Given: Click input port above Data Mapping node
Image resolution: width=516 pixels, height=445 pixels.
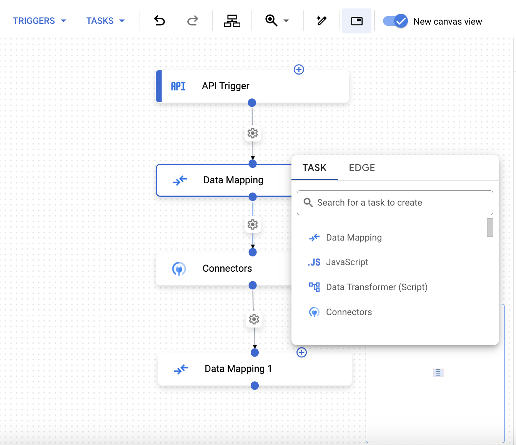Looking at the screenshot, I should [x=253, y=164].
